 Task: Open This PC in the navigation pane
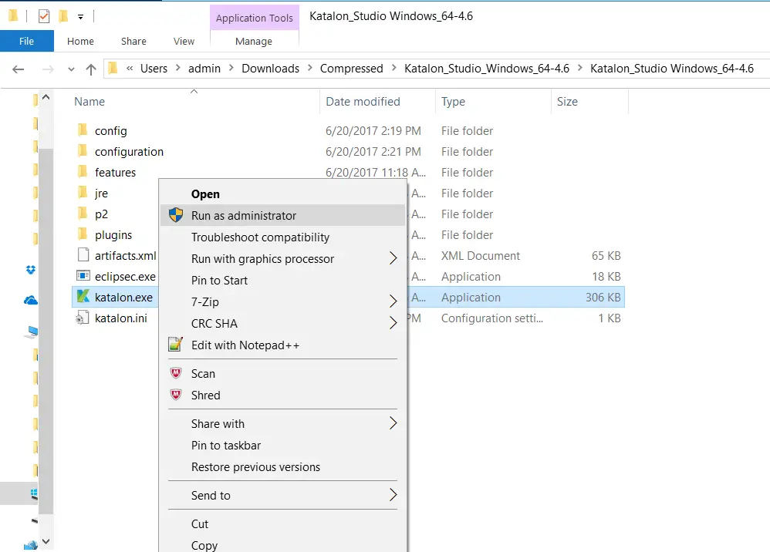(31, 332)
